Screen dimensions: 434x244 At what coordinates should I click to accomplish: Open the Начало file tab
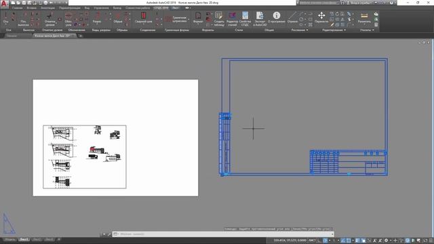[12, 36]
